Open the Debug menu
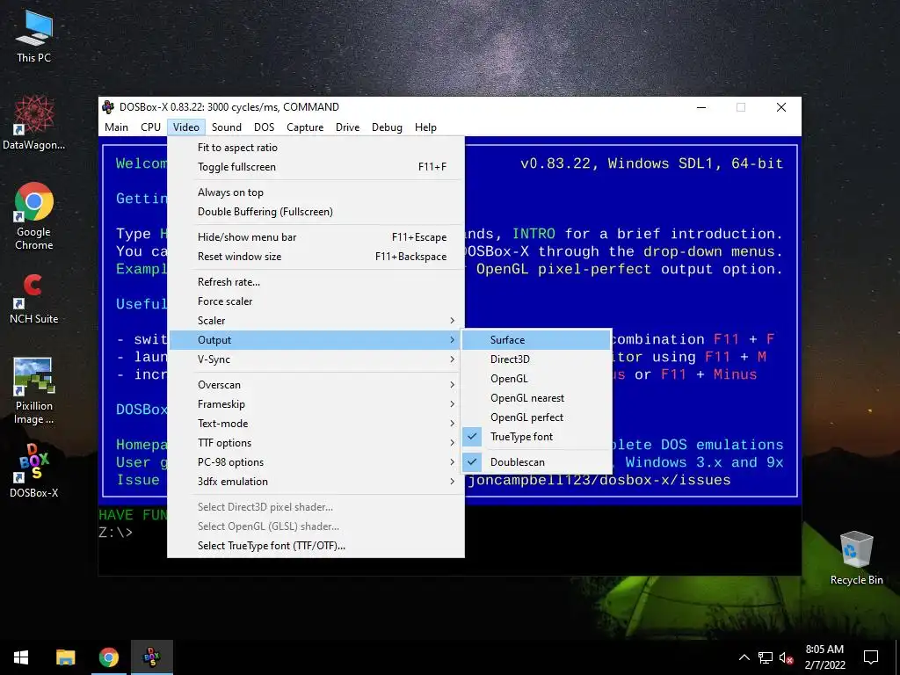This screenshot has height=675, width=900. point(387,127)
